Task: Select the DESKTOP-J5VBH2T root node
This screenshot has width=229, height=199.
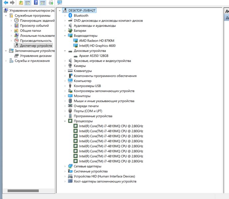Action: (x=82, y=11)
